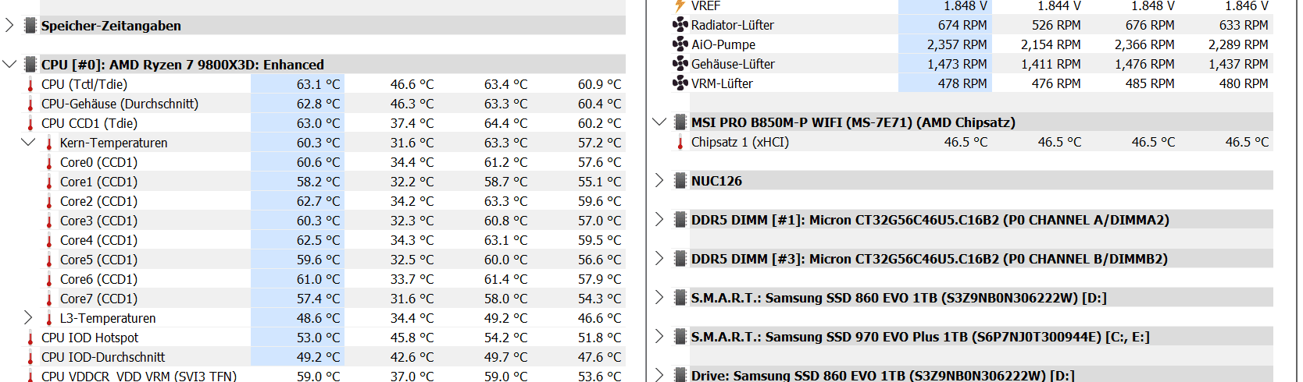The image size is (1303, 382).
Task: Click the 49.2 °C value of CPU IOD-Durchschnitt
Action: point(318,357)
